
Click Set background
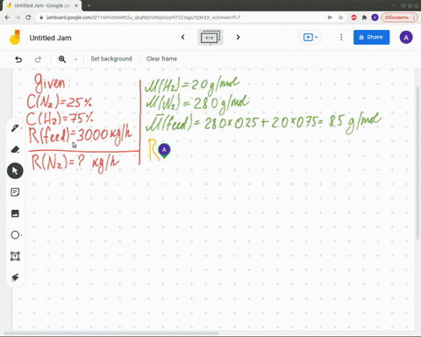111,59
